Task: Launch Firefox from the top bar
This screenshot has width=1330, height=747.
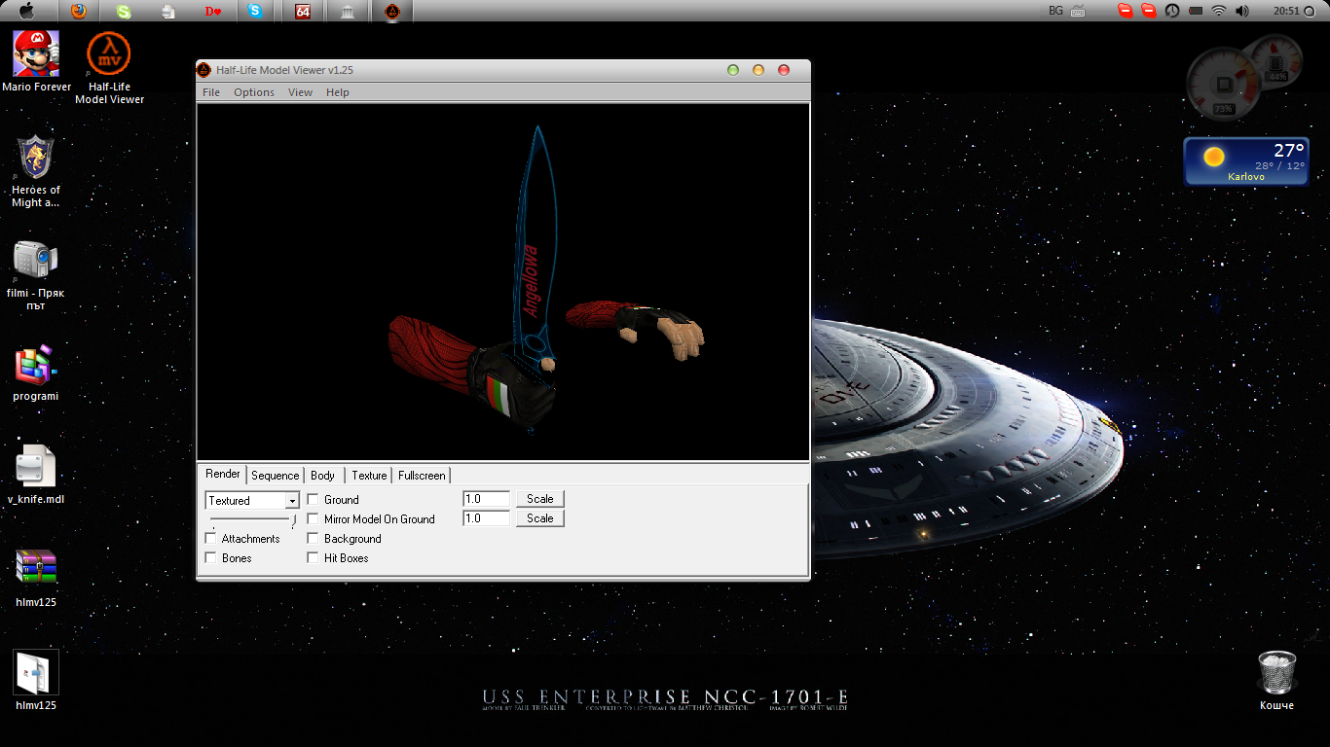Action: click(x=78, y=12)
